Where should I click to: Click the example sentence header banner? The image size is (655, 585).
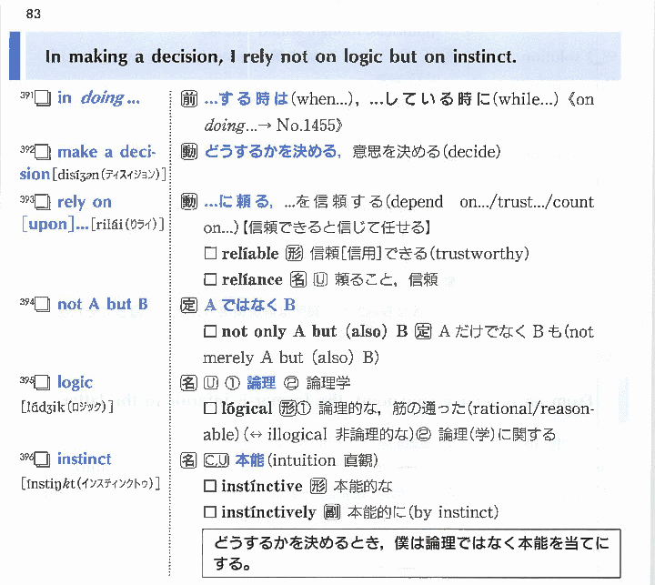pos(318,56)
